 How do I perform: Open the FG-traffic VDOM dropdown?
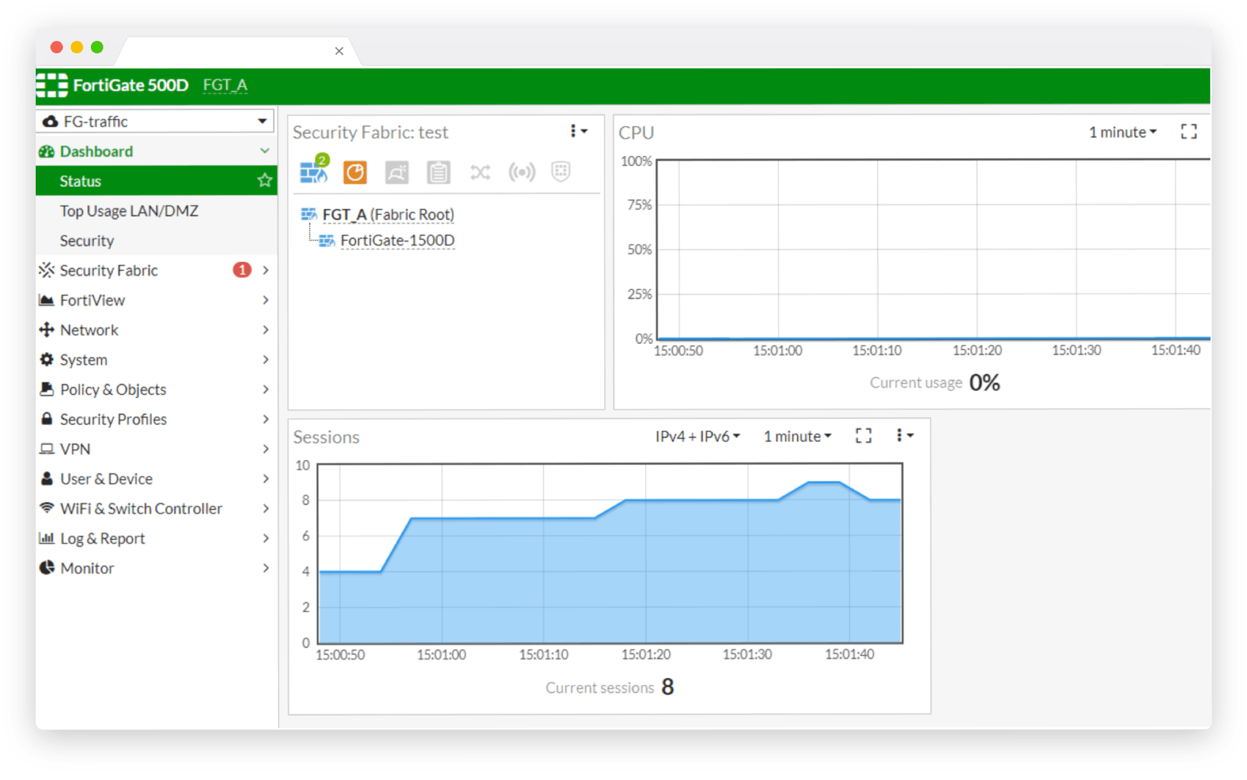pyautogui.click(x=155, y=121)
